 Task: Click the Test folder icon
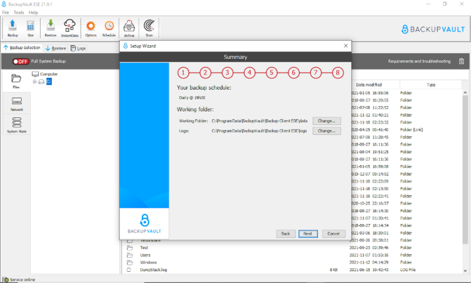130,248
